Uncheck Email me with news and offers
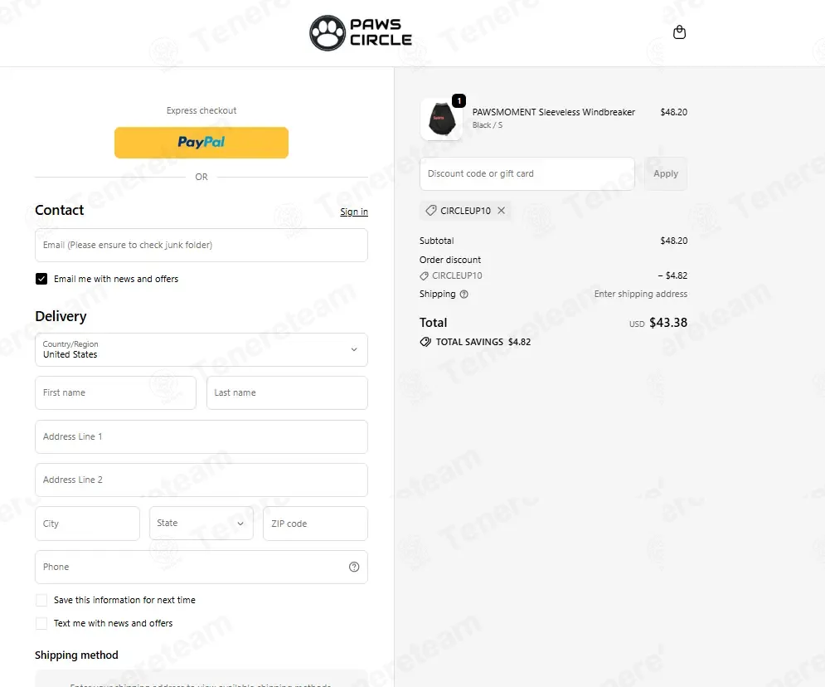Image resolution: width=825 pixels, height=687 pixels. (x=41, y=279)
